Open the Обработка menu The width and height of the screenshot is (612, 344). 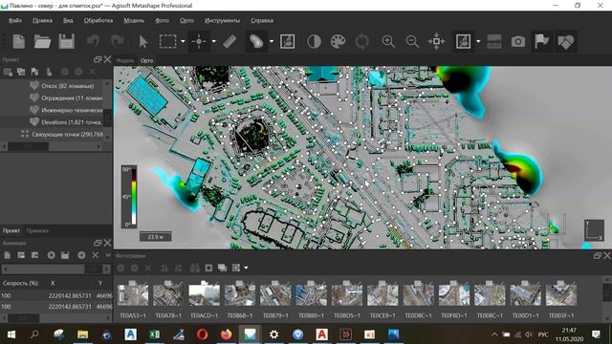[x=98, y=20]
